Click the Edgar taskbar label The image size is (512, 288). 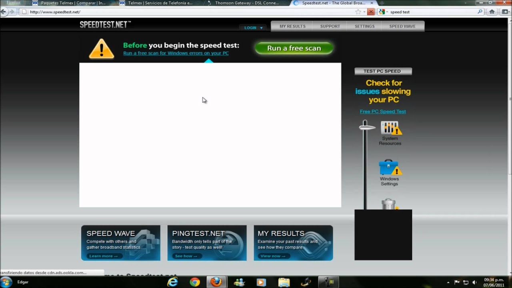point(23,282)
